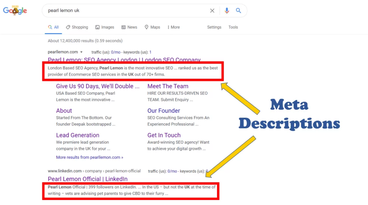
Task: Start voice search with the microphone icon
Action: pyautogui.click(x=227, y=10)
